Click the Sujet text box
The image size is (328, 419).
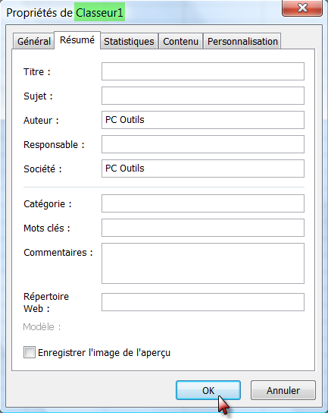[x=203, y=96]
